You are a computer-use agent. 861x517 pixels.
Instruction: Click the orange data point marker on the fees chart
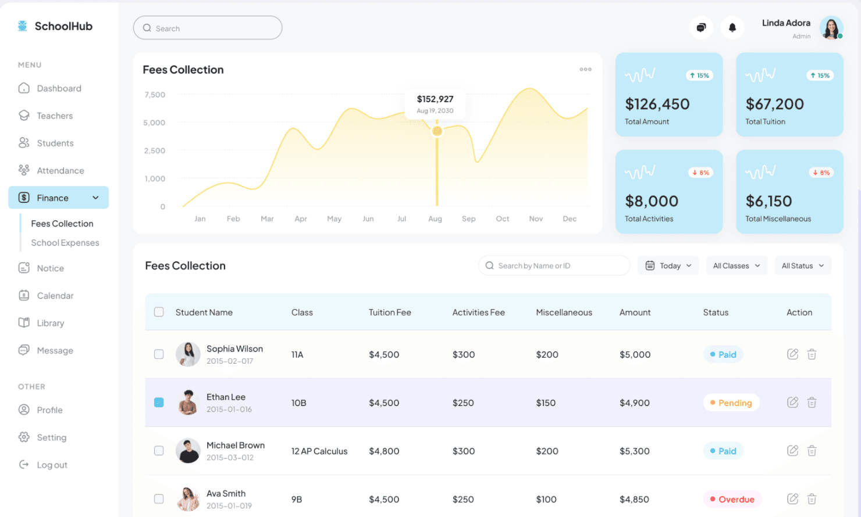pos(437,131)
